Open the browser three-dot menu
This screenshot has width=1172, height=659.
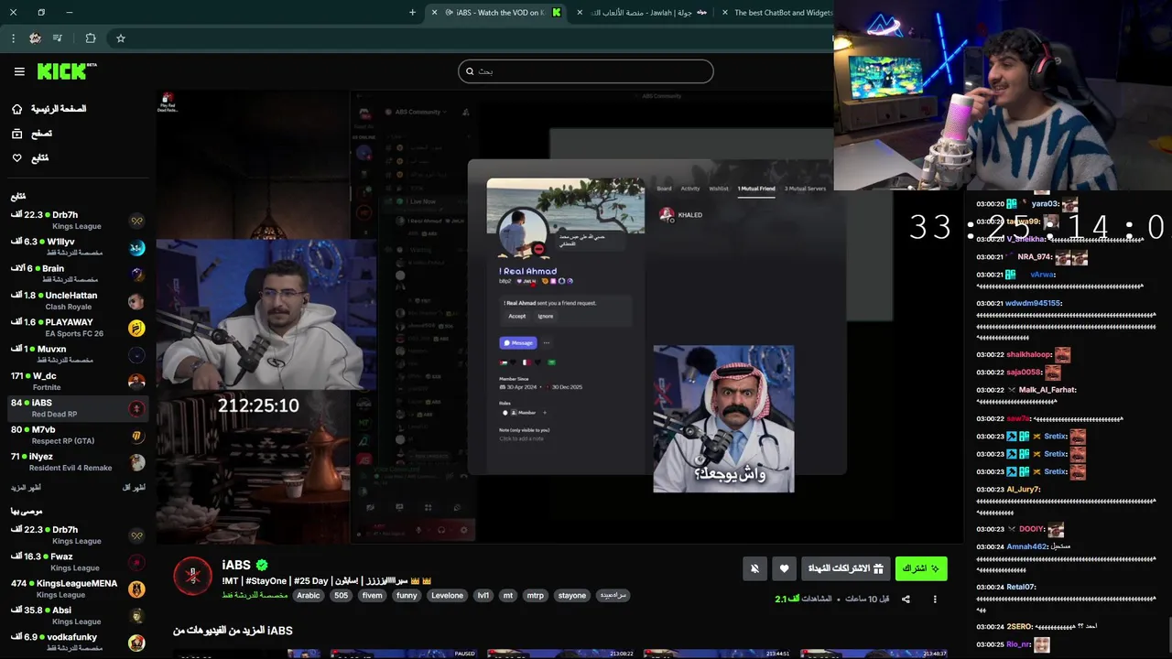pos(13,38)
